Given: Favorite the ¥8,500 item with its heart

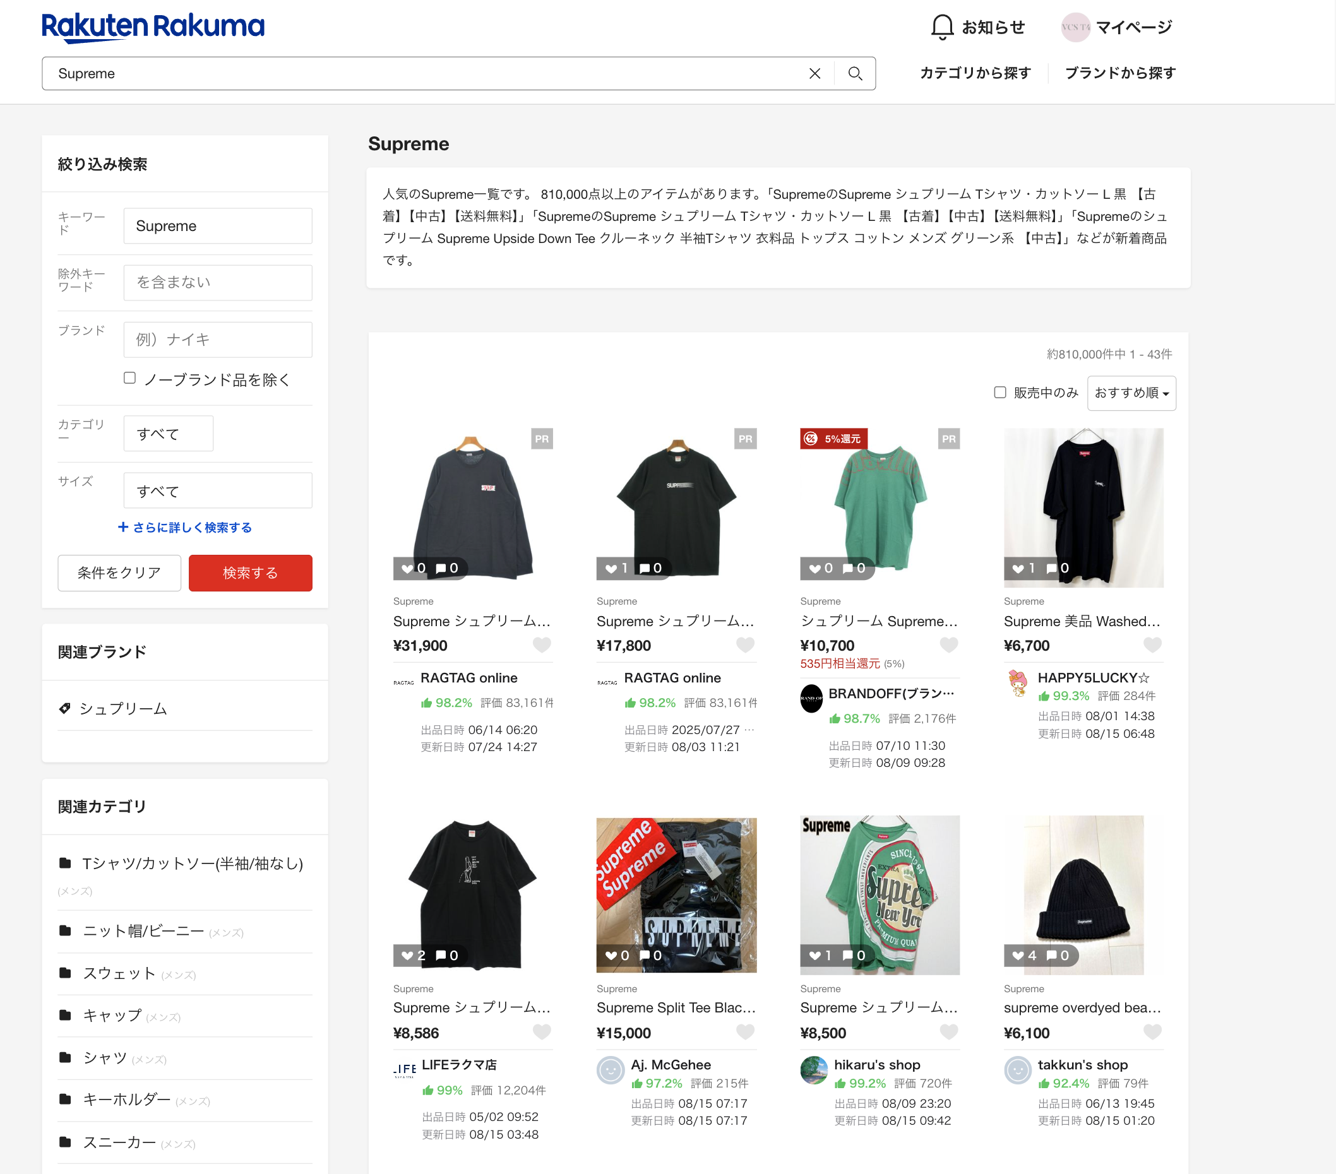Looking at the screenshot, I should [949, 1031].
